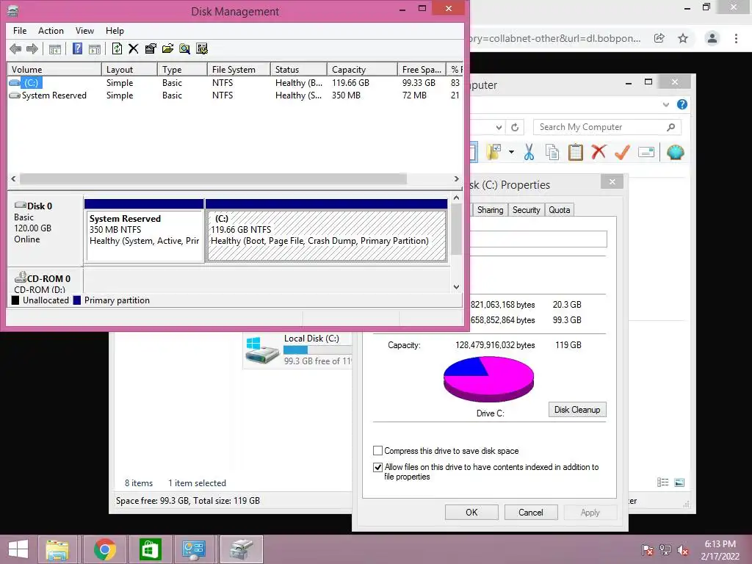752x564 pixels.
Task: Switch My Computer to large icons view
Action: 679,482
